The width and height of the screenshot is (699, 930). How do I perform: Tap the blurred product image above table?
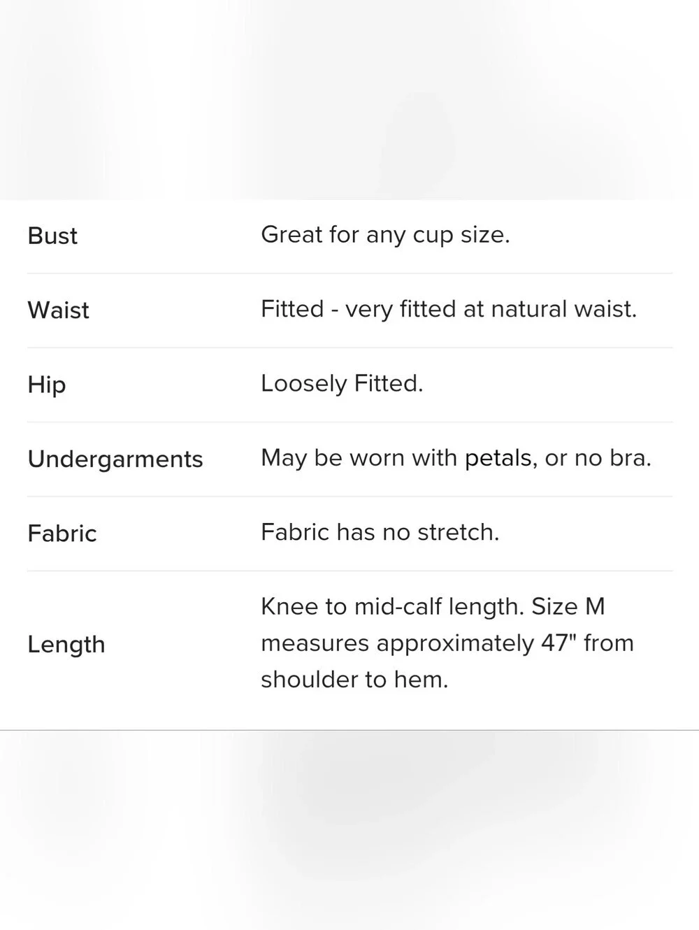click(x=349, y=100)
